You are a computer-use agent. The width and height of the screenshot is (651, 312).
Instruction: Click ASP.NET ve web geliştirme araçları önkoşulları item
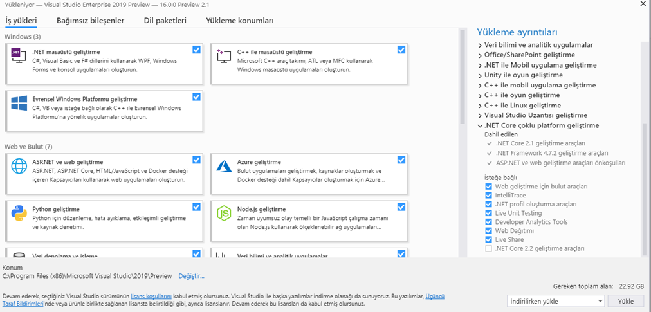click(560, 163)
